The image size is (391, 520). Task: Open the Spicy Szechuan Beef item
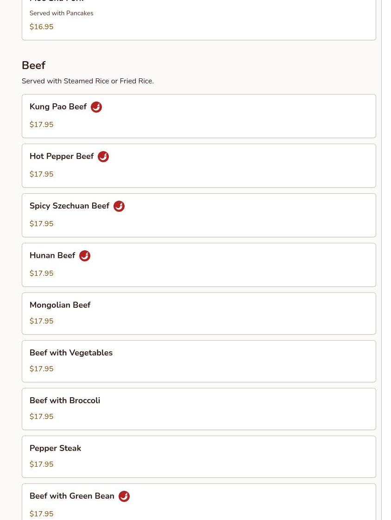pos(69,206)
